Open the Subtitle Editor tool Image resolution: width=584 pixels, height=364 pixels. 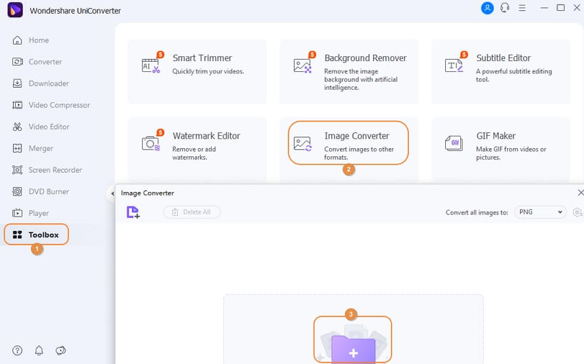tap(501, 72)
